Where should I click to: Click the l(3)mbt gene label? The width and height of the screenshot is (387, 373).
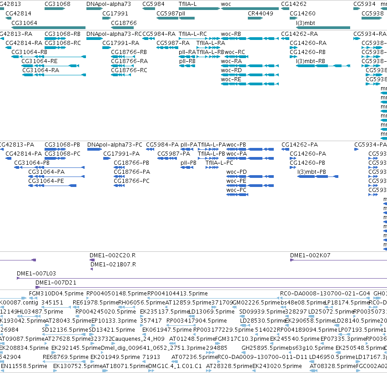[x=306, y=23]
